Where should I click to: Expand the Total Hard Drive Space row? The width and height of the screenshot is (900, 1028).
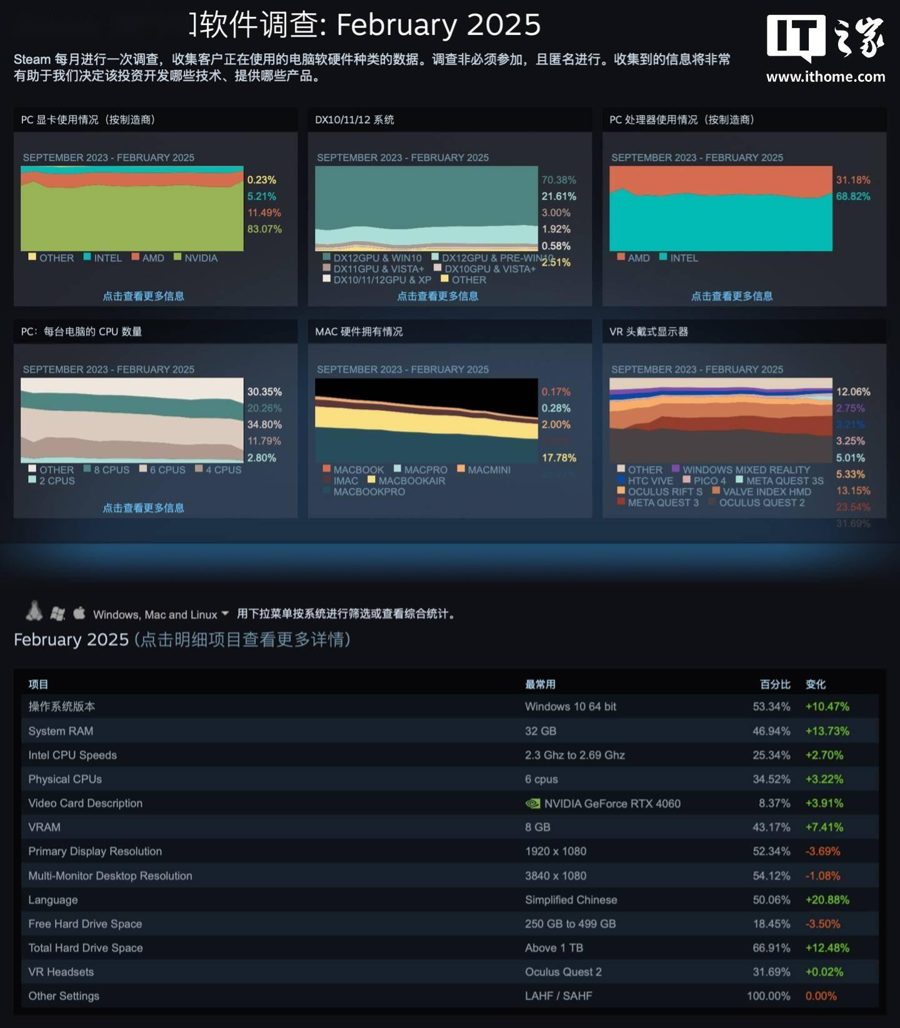[x=450, y=947]
